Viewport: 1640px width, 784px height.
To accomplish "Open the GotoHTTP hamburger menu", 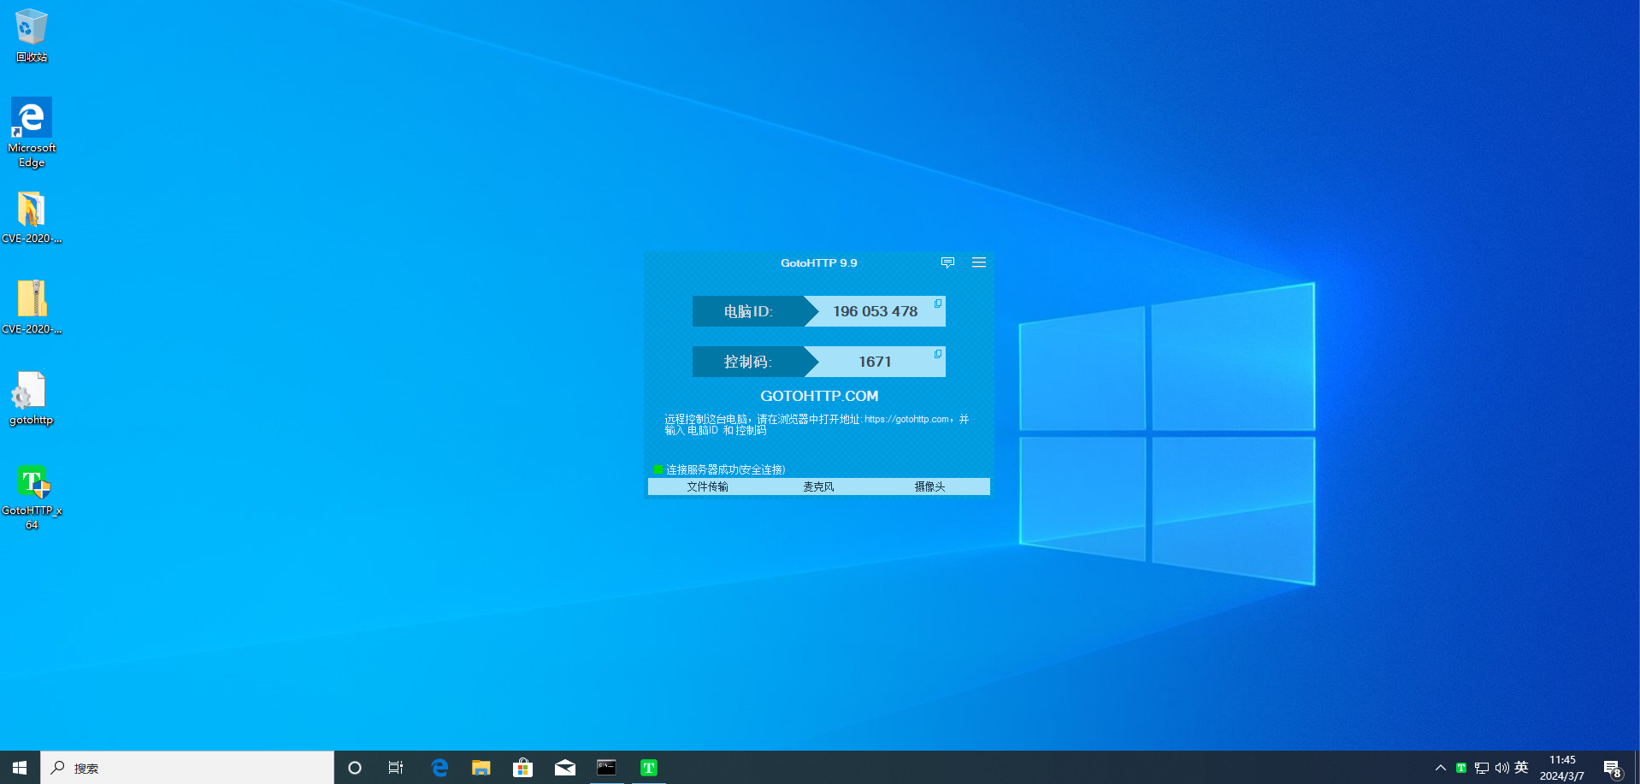I will [979, 262].
